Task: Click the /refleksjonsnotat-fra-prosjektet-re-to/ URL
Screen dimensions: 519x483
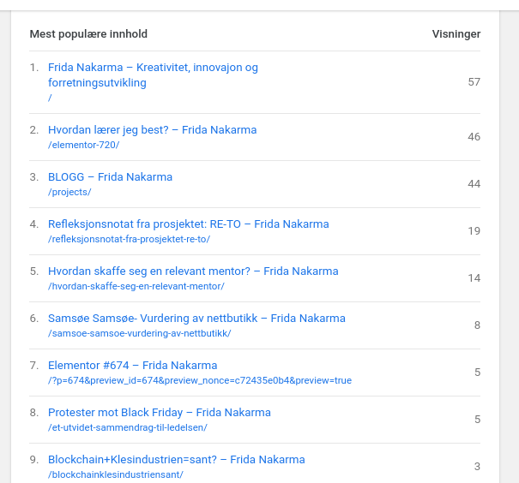Action: pos(129,239)
